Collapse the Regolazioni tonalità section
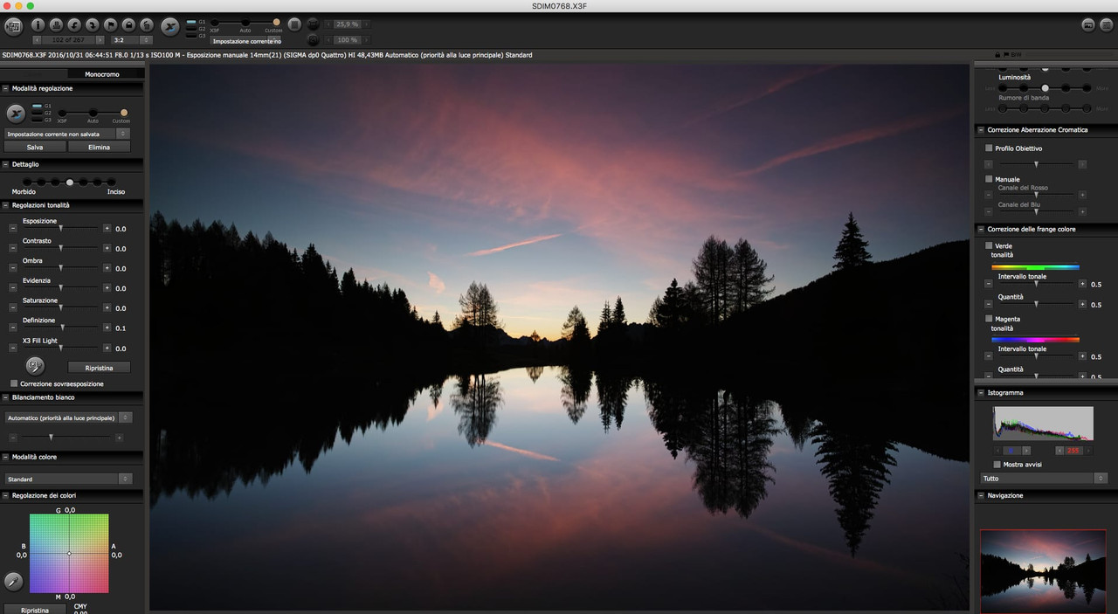The image size is (1118, 614). click(6, 205)
